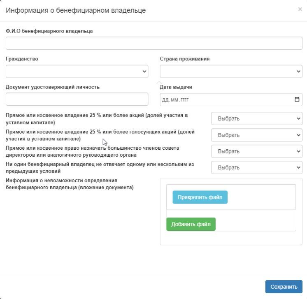Screen dimensions: 307x299
Task: Click the Гражданство label text
Action: (22, 59)
